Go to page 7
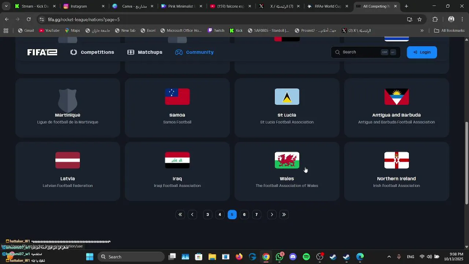 256,214
